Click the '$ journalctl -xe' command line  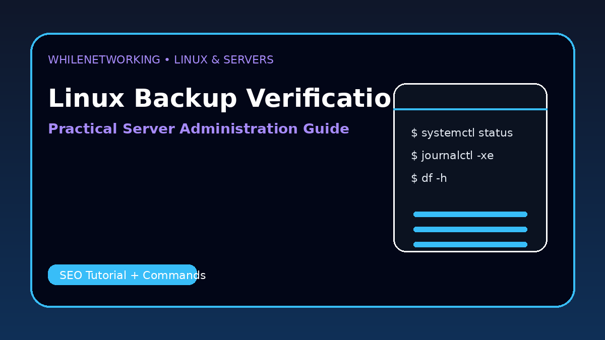click(452, 156)
